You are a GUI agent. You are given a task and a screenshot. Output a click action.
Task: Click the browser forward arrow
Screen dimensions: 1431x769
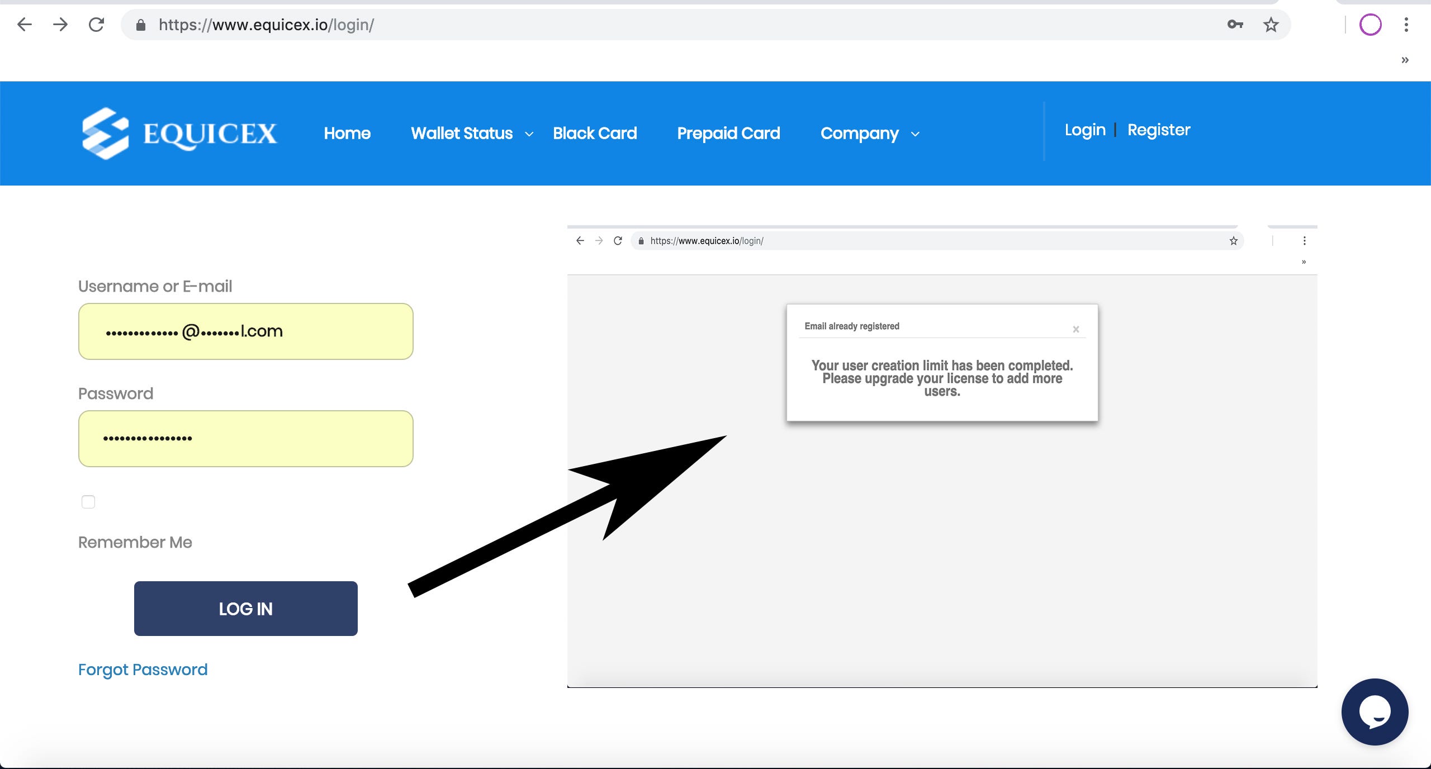click(x=60, y=25)
